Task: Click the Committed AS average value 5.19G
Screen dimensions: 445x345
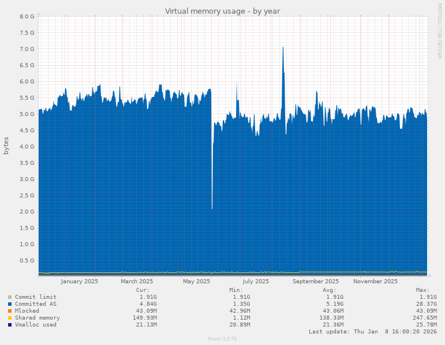Action: coord(335,304)
